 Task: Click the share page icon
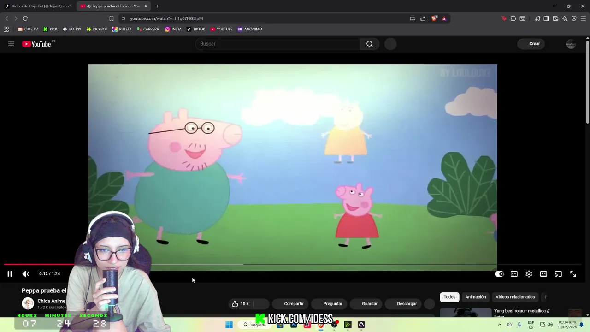pyautogui.click(x=423, y=18)
